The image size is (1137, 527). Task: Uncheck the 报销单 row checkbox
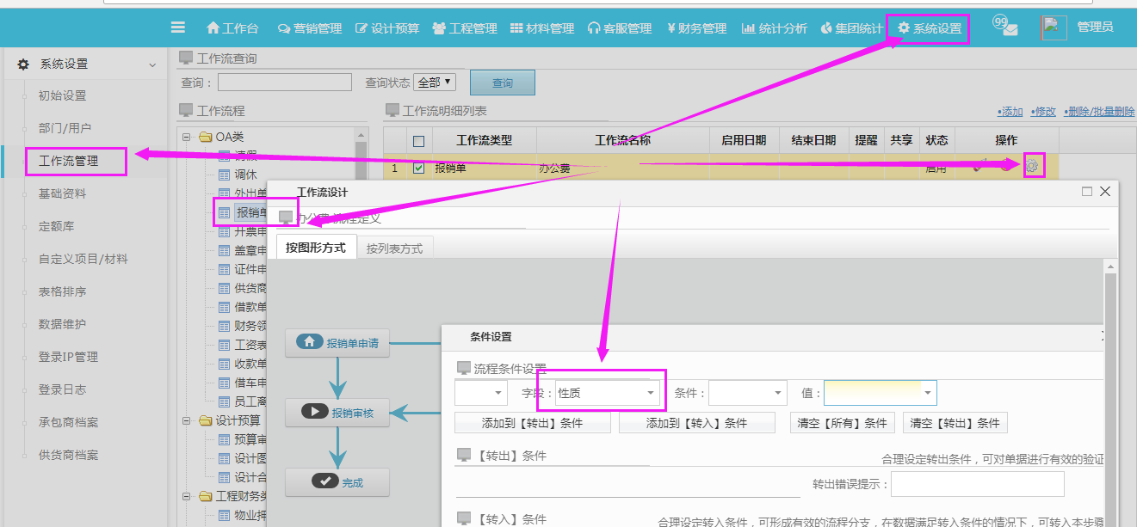[x=418, y=169]
